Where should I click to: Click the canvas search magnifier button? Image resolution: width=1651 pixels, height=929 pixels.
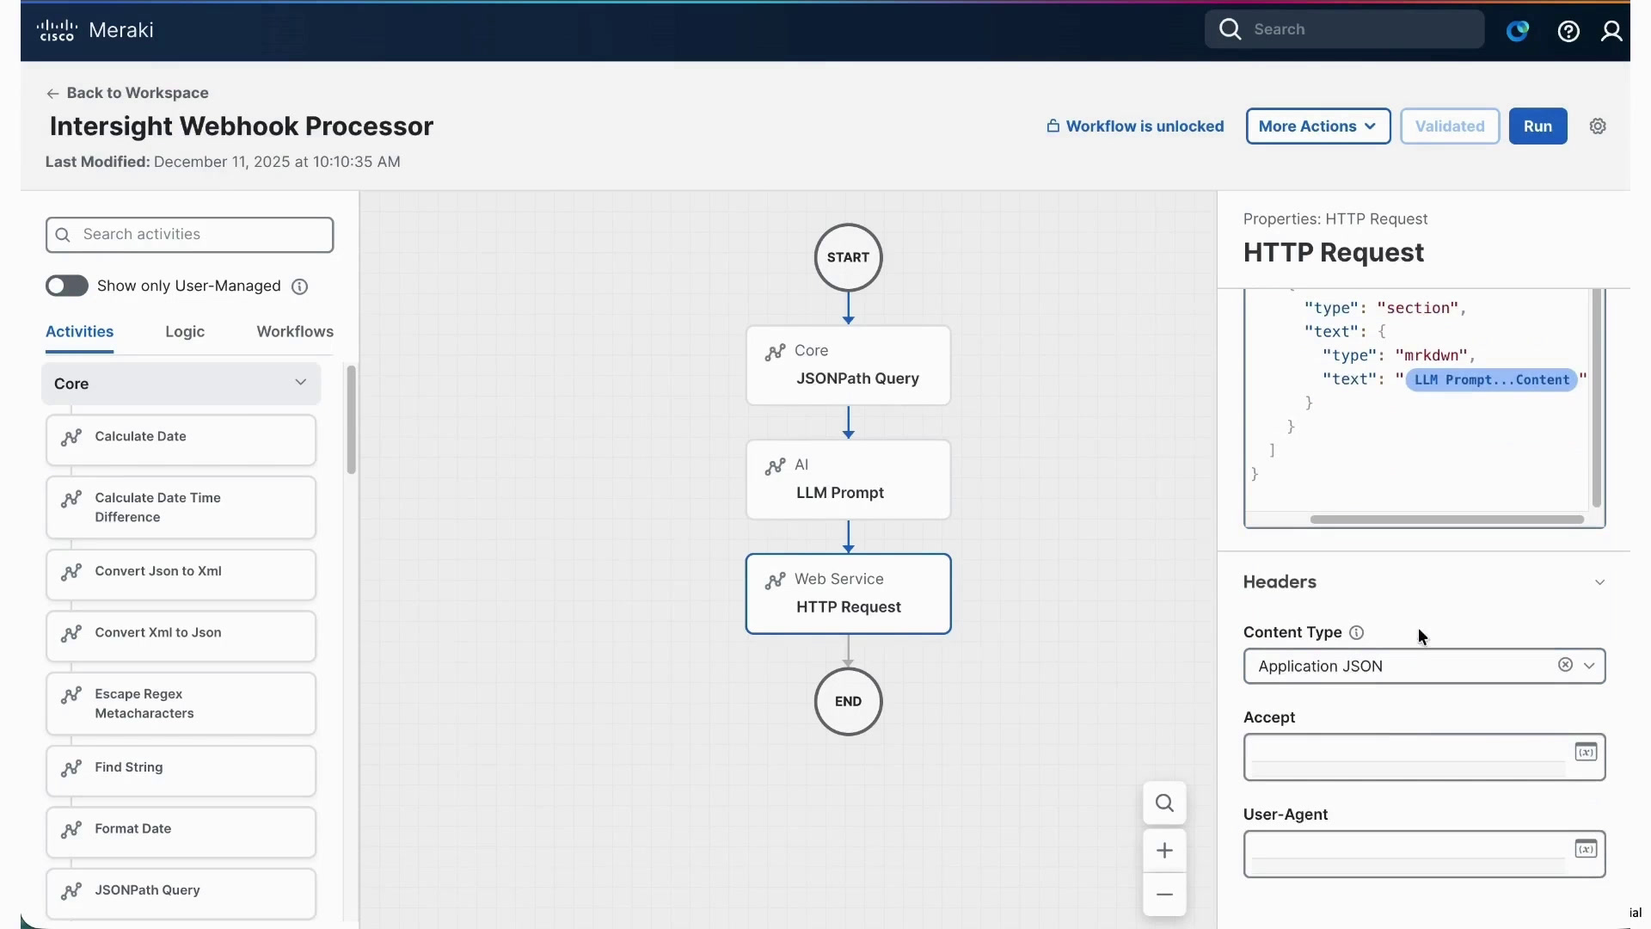click(1164, 803)
